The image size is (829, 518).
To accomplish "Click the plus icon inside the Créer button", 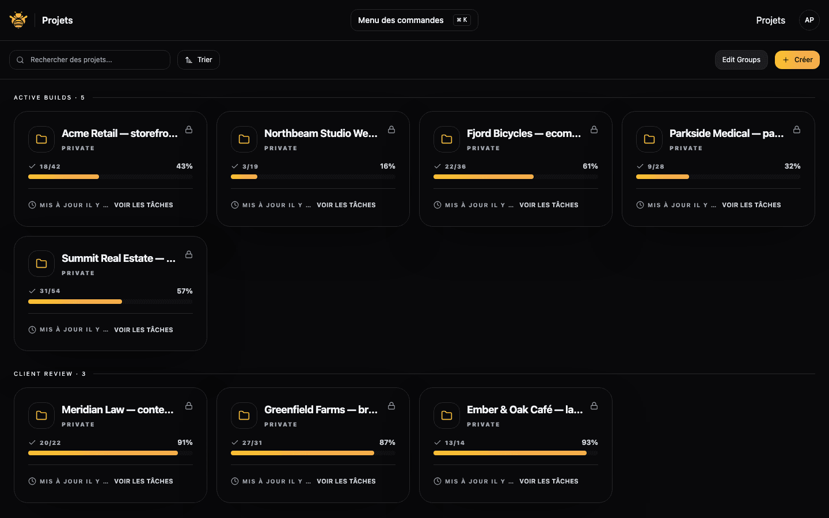I will coord(786,60).
